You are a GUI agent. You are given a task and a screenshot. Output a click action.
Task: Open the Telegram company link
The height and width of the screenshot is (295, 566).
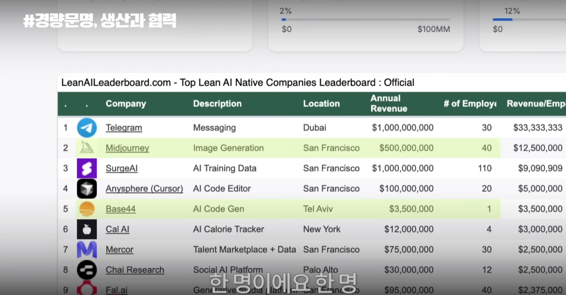point(124,128)
